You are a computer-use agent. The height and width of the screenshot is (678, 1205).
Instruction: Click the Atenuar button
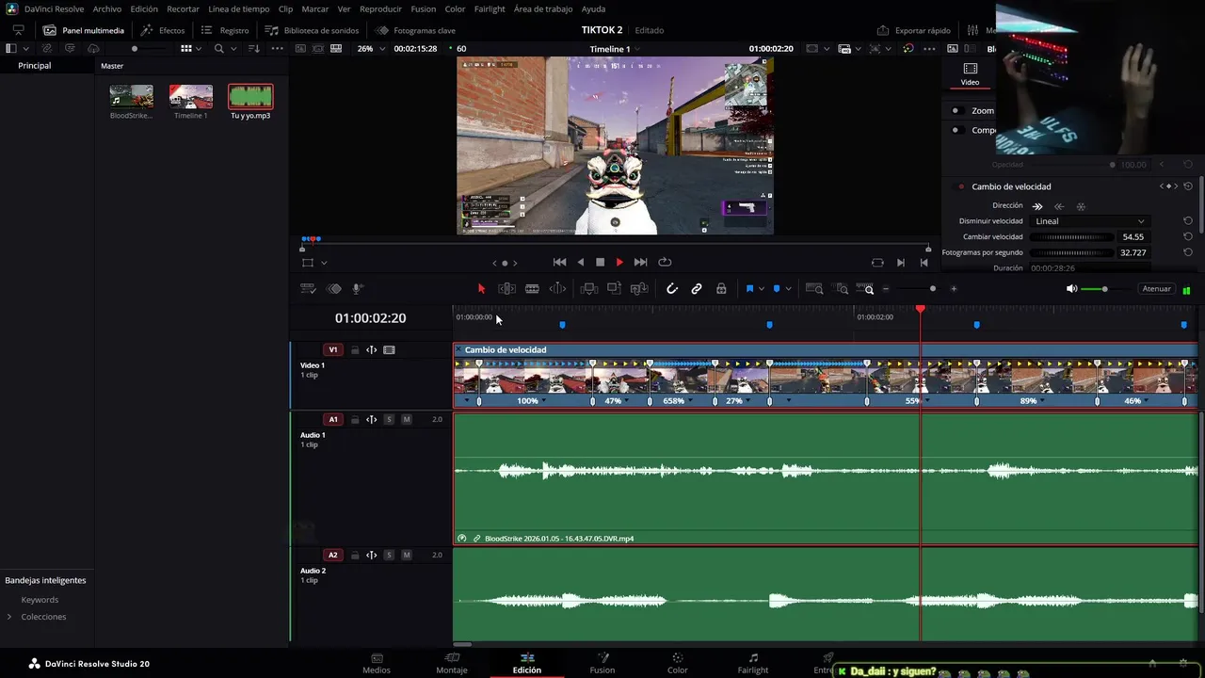[x=1156, y=289]
